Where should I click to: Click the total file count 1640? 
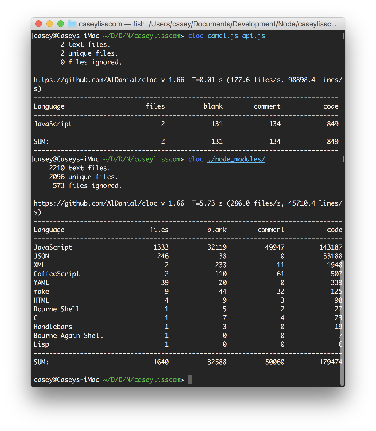[161, 362]
